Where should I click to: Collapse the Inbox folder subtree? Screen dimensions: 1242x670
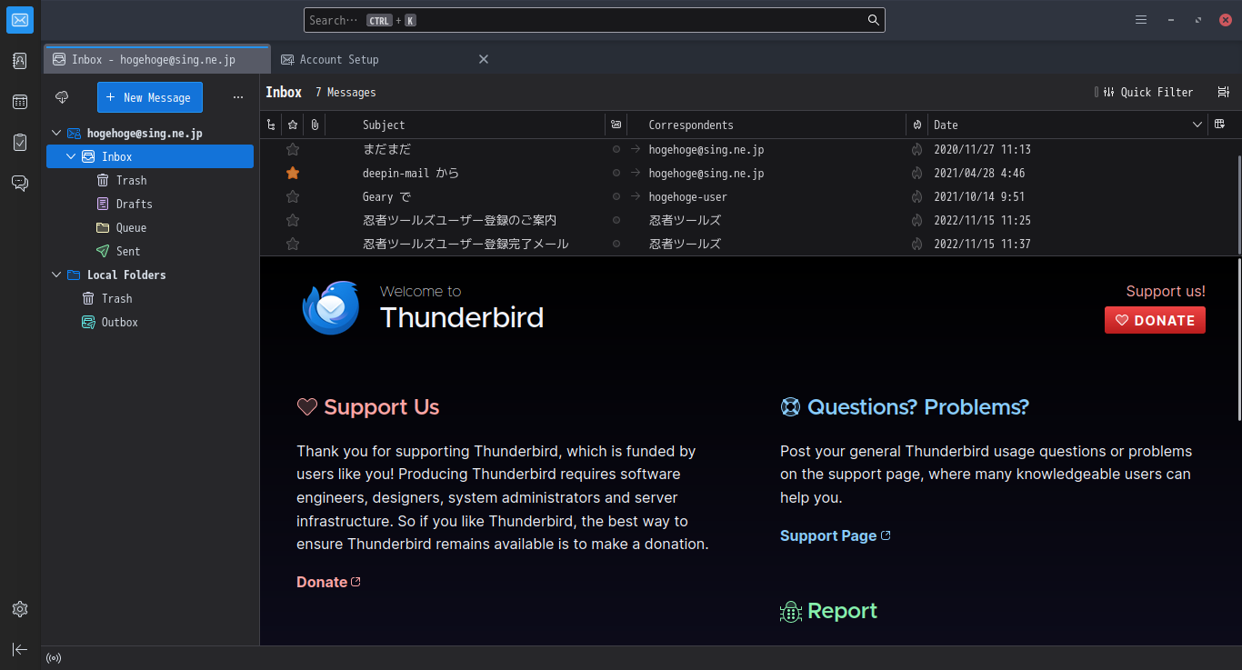click(x=71, y=156)
